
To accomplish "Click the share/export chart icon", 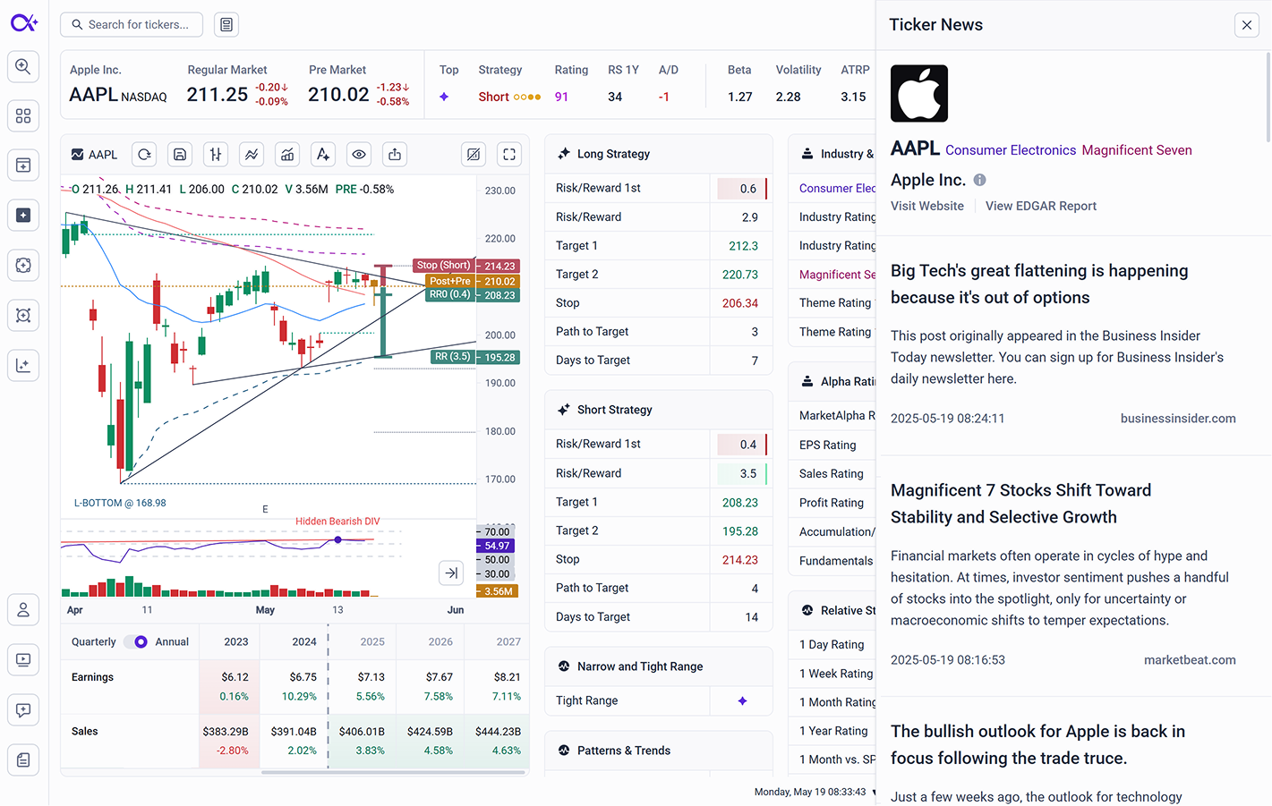I will [395, 155].
